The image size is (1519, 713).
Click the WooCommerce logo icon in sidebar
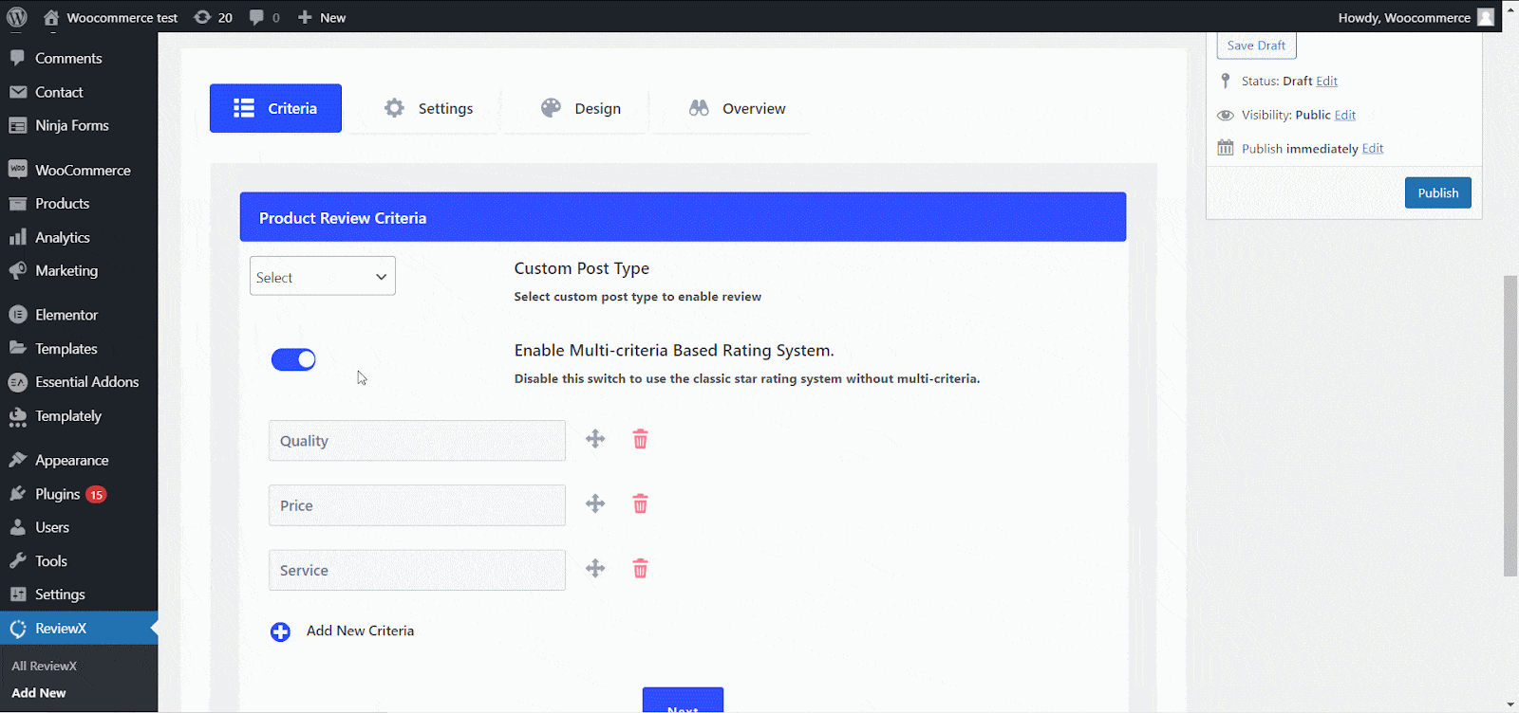tap(18, 170)
